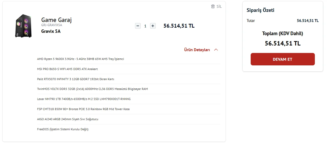Select the AIGO AI240 liquid cooler entry

(x=68, y=119)
